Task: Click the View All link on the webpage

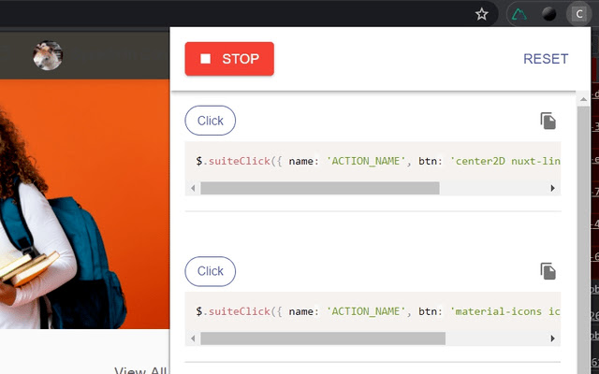Action: pyautogui.click(x=140, y=370)
